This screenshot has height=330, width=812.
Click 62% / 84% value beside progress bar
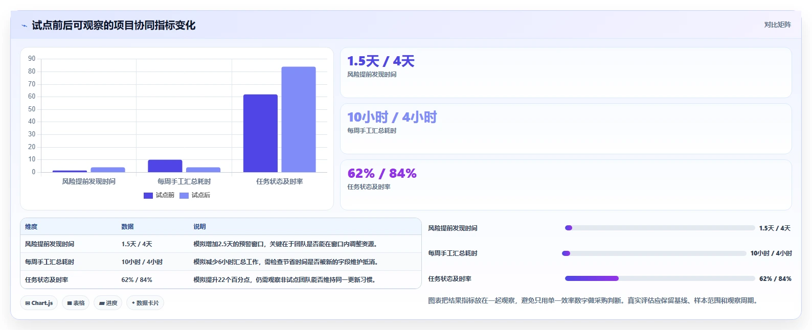point(775,279)
